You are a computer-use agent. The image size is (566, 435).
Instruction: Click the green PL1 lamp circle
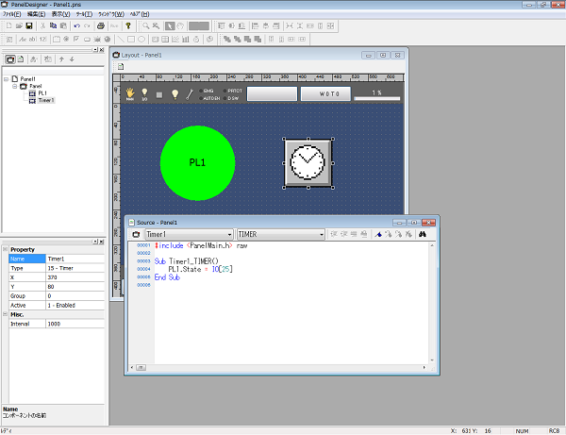[197, 163]
